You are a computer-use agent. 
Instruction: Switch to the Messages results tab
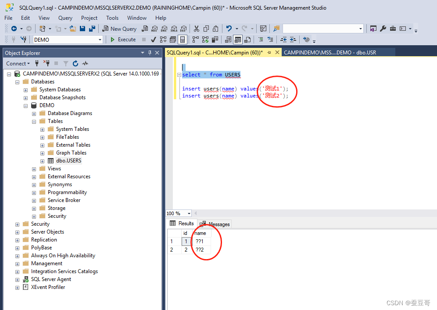[215, 224]
